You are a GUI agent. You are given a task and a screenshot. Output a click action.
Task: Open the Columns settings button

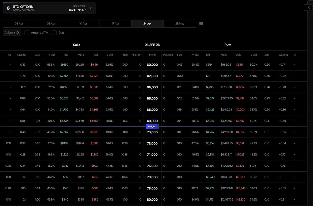[x=12, y=33]
